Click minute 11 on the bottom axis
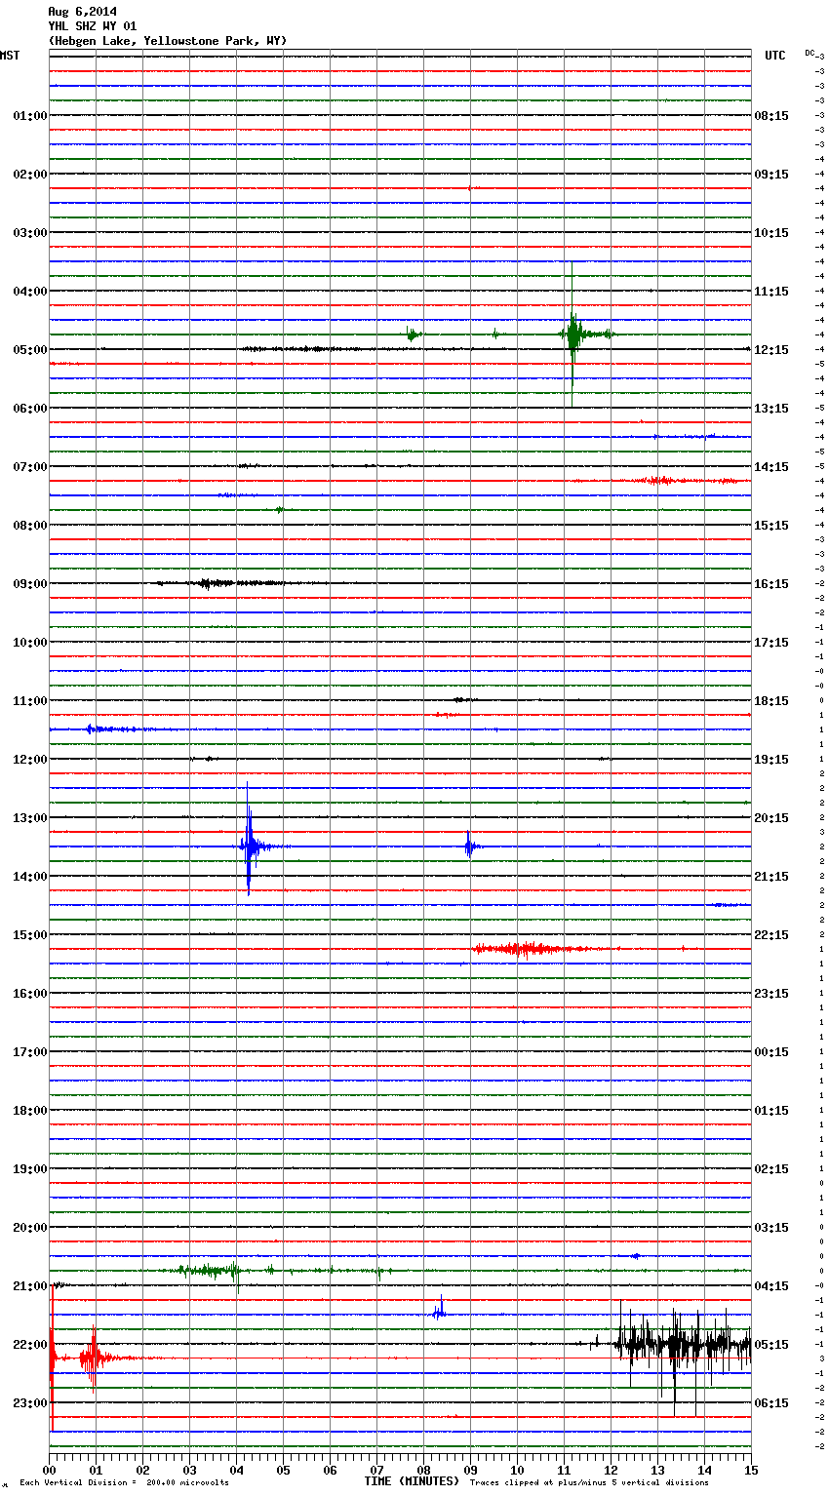 pos(564,1470)
